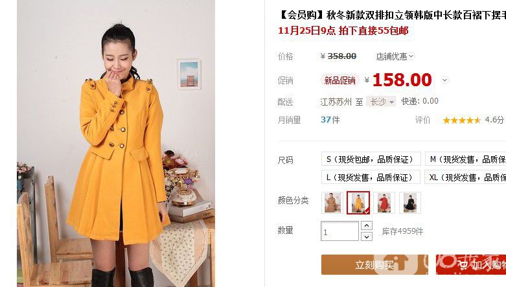506x287 pixels.
Task: Decrease quantity with the down arrow
Action: click(x=367, y=236)
